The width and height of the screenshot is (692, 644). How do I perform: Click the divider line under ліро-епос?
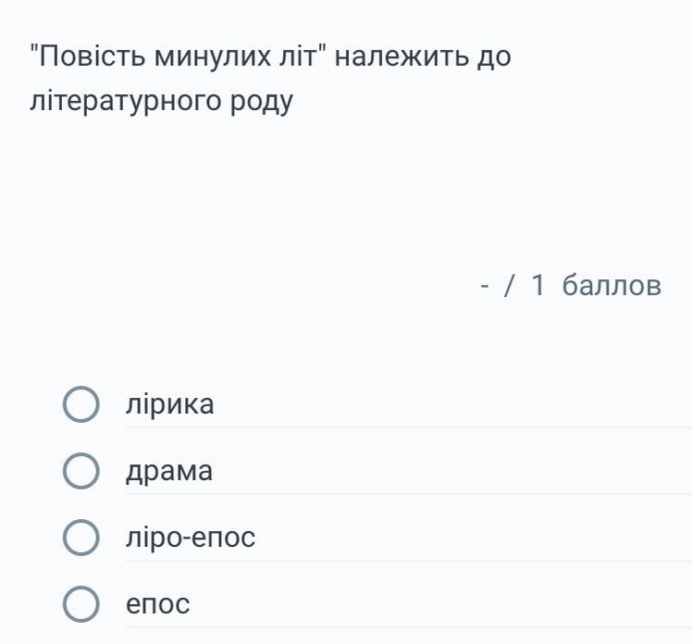(407, 561)
